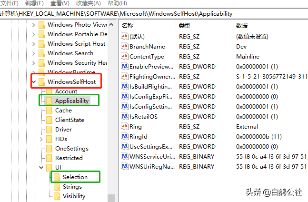Image resolution: width=308 pixels, height=202 pixels.
Task: Click the BranchName value name
Action: click(147, 47)
